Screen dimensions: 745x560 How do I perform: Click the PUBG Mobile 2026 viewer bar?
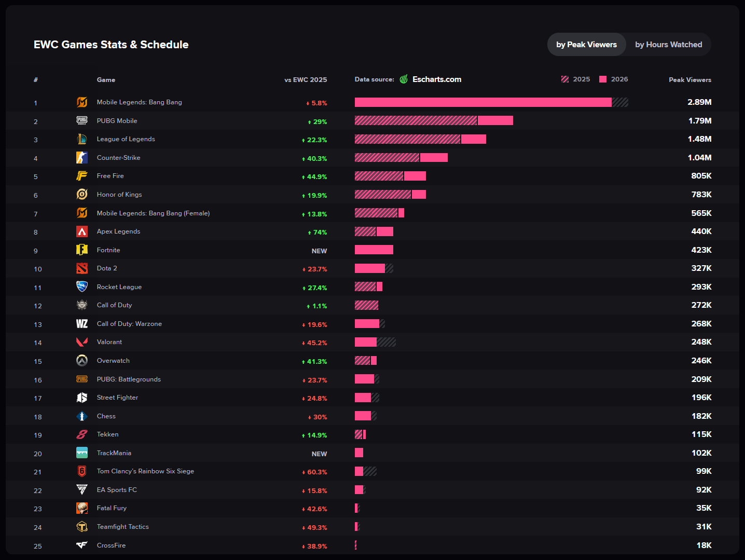coord(495,120)
